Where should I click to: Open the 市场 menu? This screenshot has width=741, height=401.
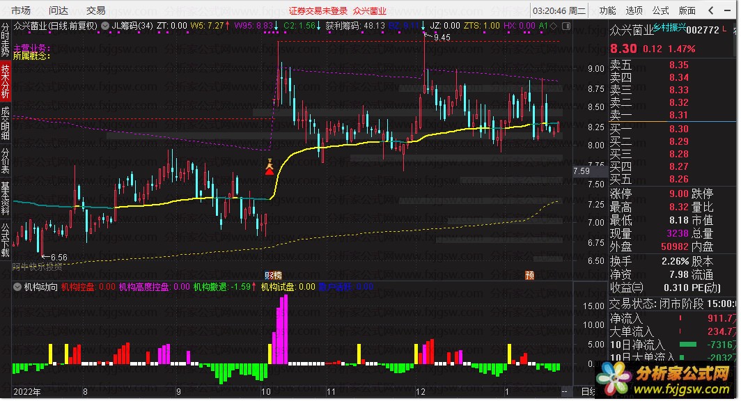point(21,10)
